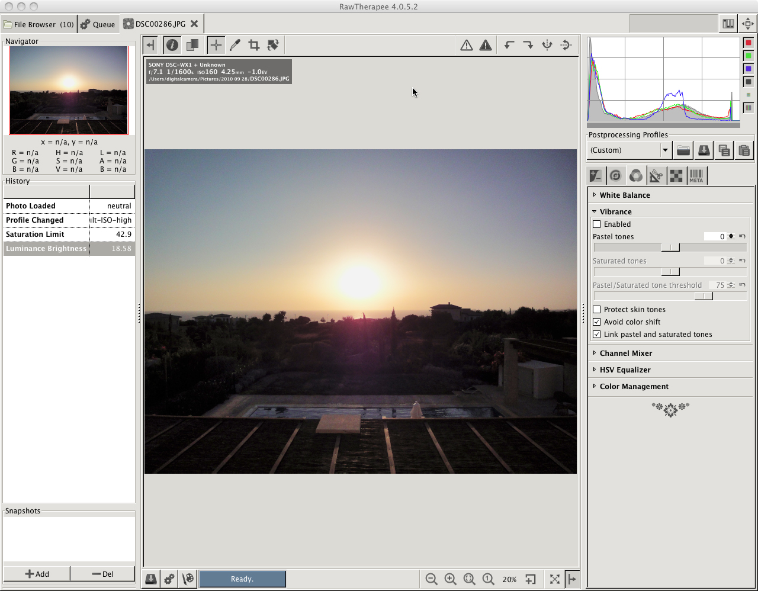This screenshot has width=758, height=591.
Task: Toggle the red histogram channel
Action: 749,43
